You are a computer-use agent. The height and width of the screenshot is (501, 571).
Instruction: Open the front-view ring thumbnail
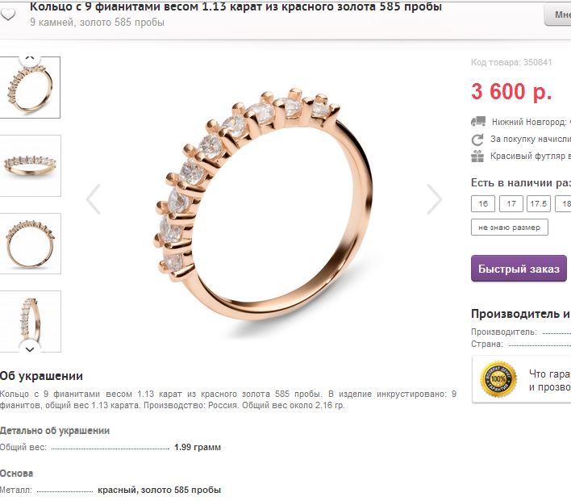(x=30, y=244)
